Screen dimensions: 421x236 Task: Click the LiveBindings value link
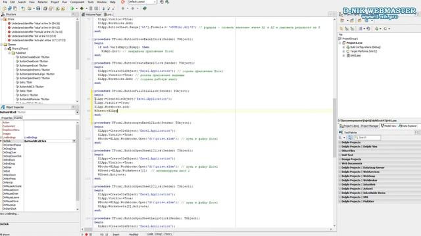(x=31, y=137)
